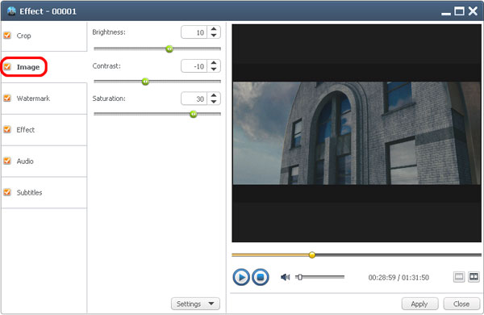Click the Brightness label
Viewport: 484px width, 315px height.
click(109, 32)
